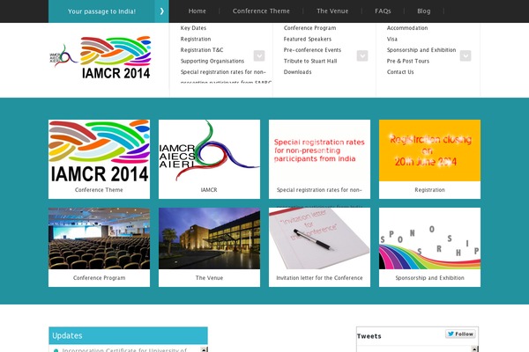Expand the Accommodation column down arrow
Image resolution: width=529 pixels, height=352 pixels.
pyautogui.click(x=466, y=55)
